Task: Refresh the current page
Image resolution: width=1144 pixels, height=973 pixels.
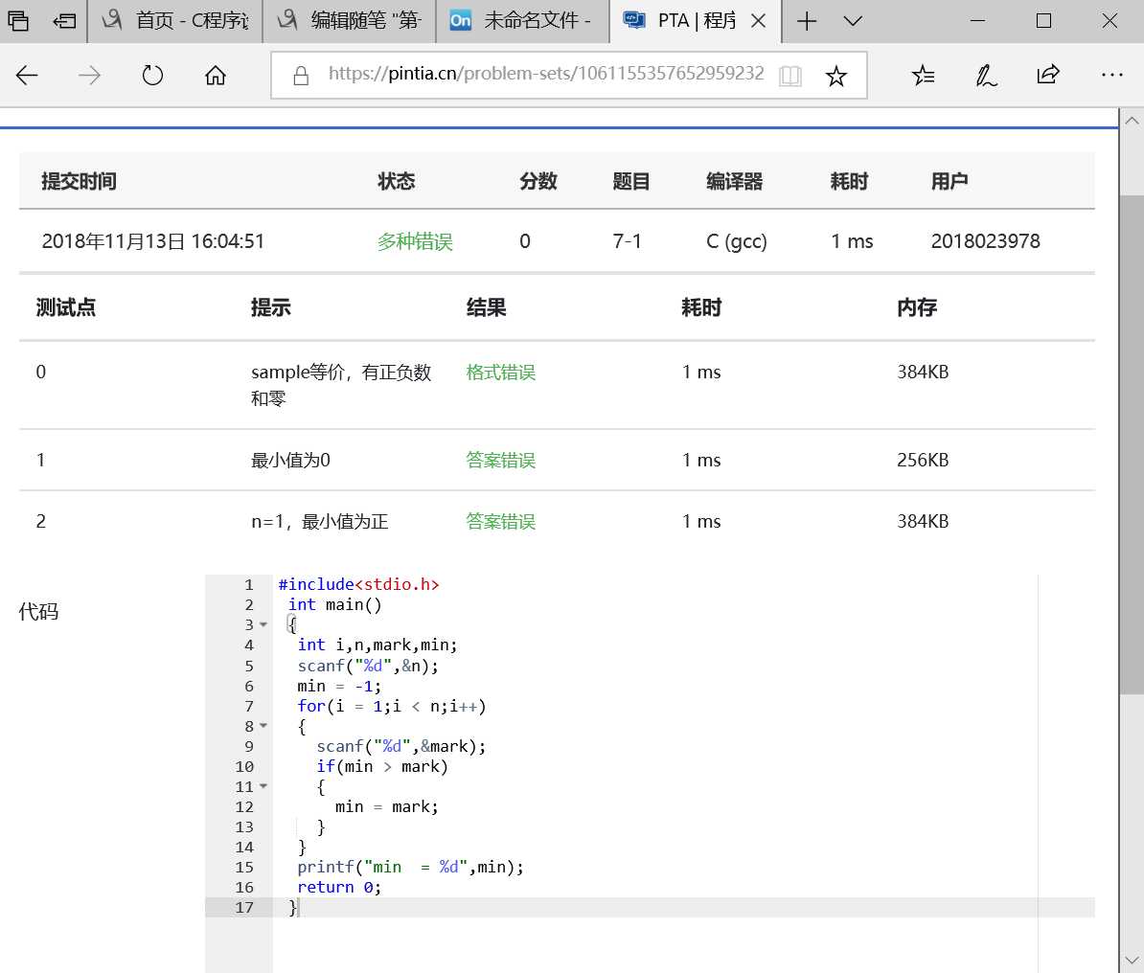Action: [152, 75]
